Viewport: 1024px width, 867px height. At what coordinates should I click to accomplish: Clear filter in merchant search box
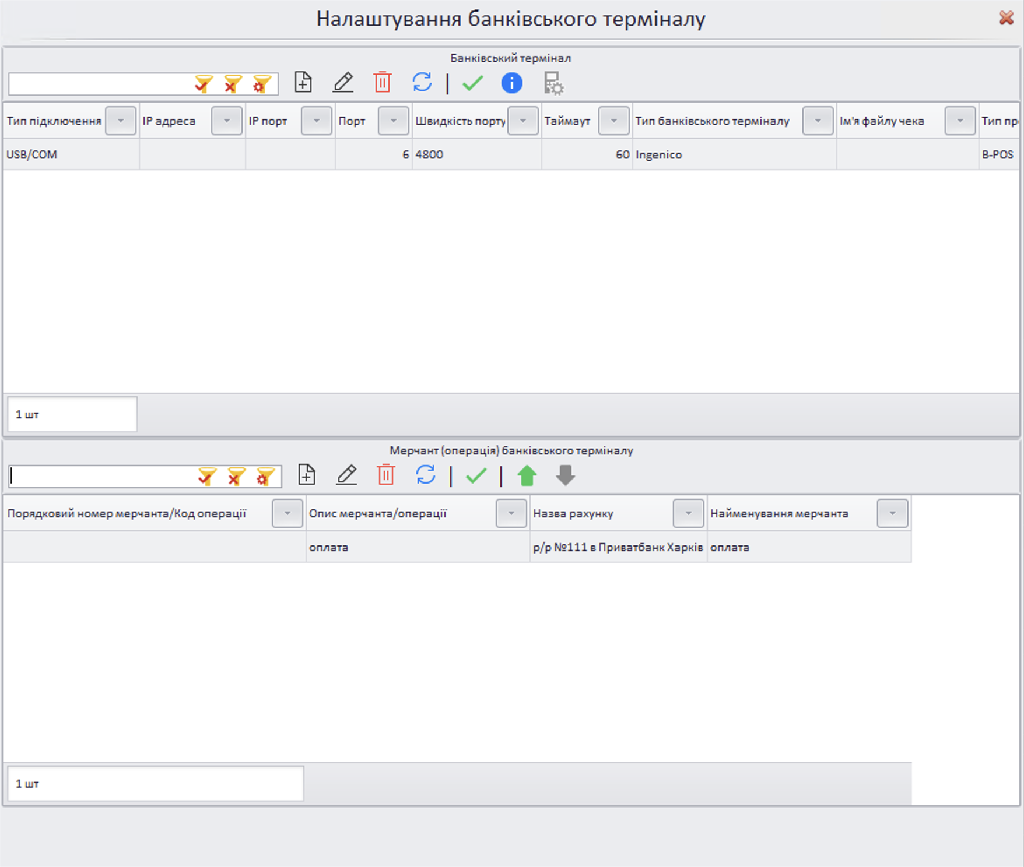236,477
